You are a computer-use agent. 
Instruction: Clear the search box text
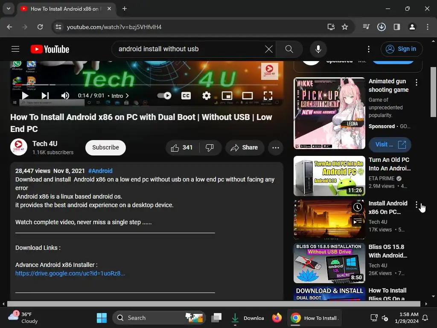tap(269, 49)
